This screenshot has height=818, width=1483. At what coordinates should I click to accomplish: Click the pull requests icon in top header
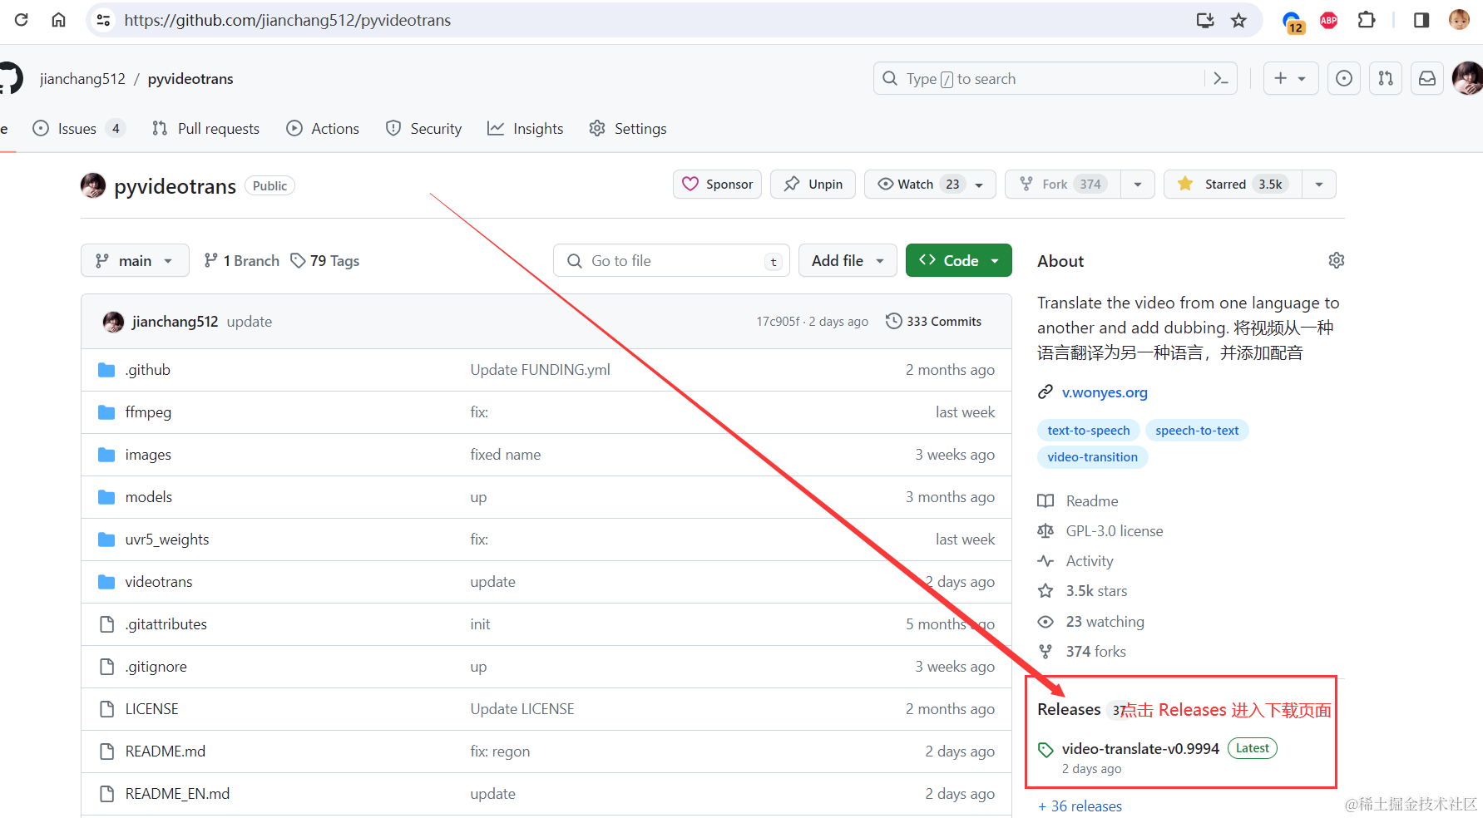point(1386,79)
